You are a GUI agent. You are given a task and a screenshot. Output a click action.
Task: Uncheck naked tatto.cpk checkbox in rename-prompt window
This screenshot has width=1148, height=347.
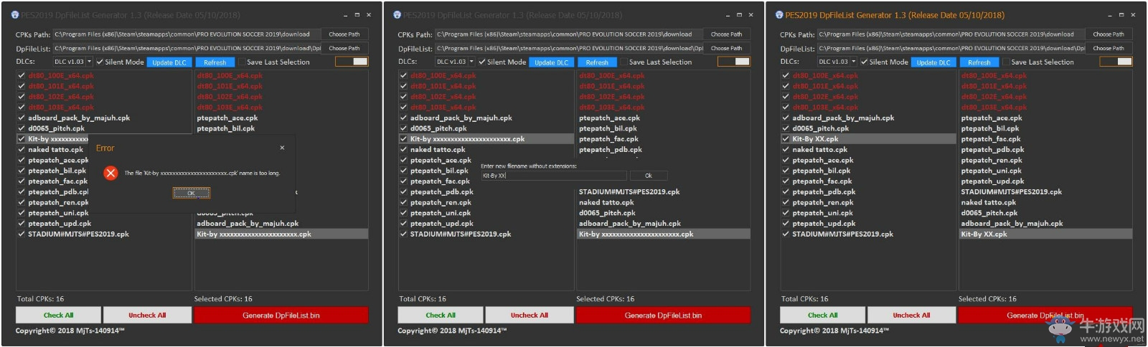[403, 149]
